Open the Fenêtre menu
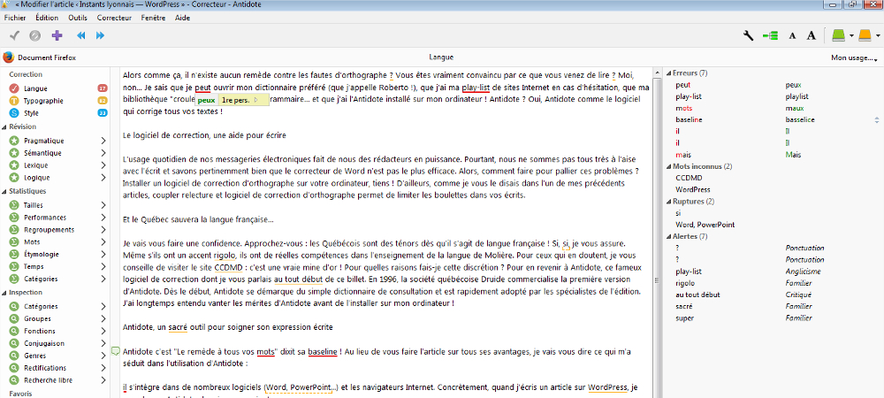Viewport: 884px width, 398px height. (155, 18)
